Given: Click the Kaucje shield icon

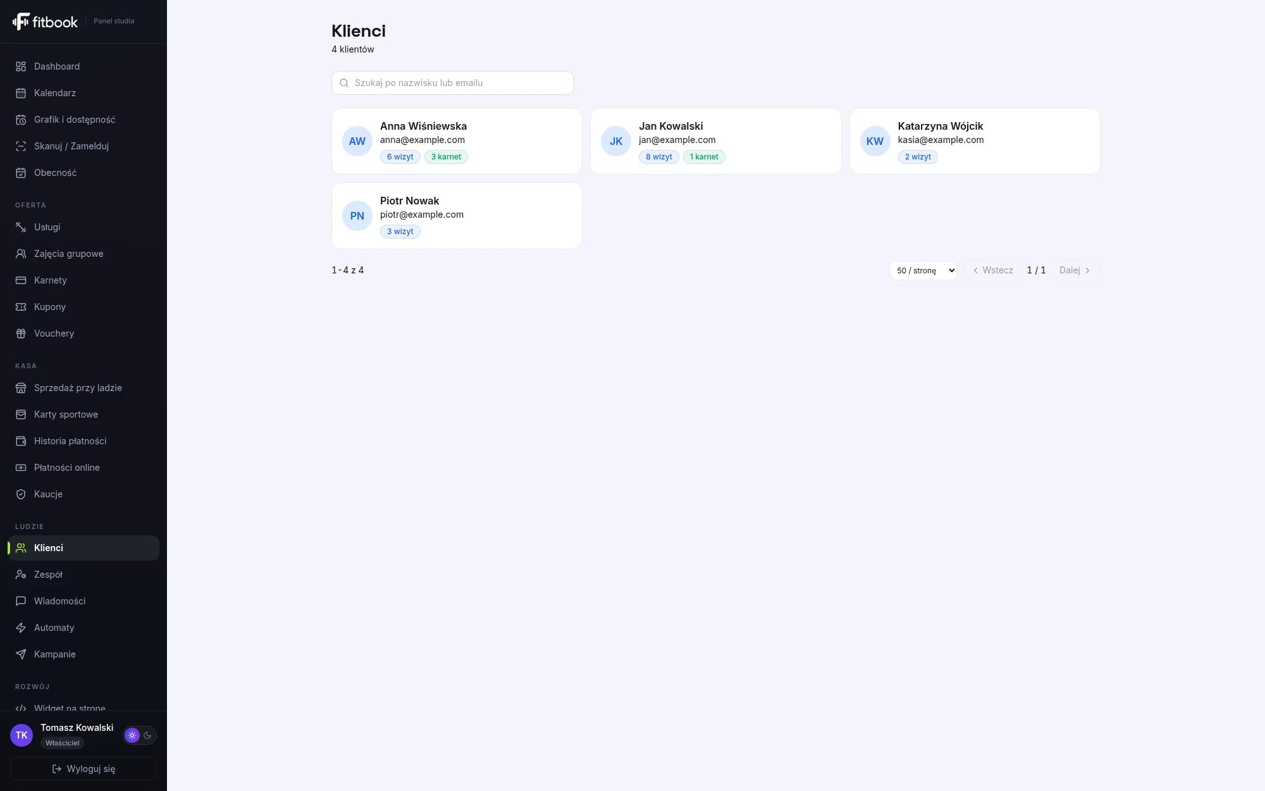Looking at the screenshot, I should pos(21,494).
